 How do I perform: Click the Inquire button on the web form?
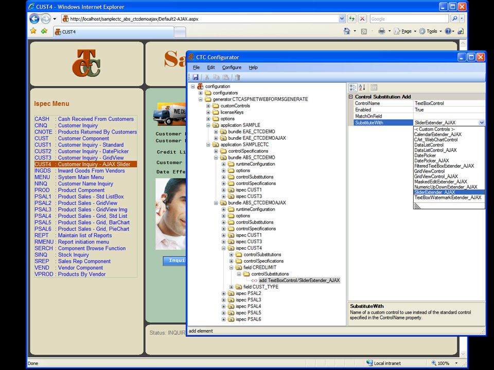click(x=174, y=261)
